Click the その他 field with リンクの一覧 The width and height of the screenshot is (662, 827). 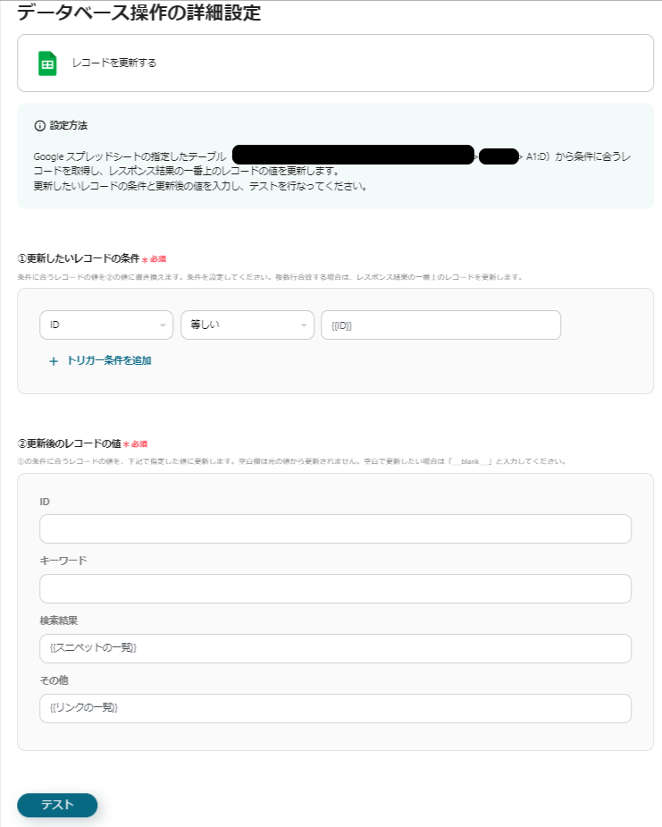pos(335,709)
